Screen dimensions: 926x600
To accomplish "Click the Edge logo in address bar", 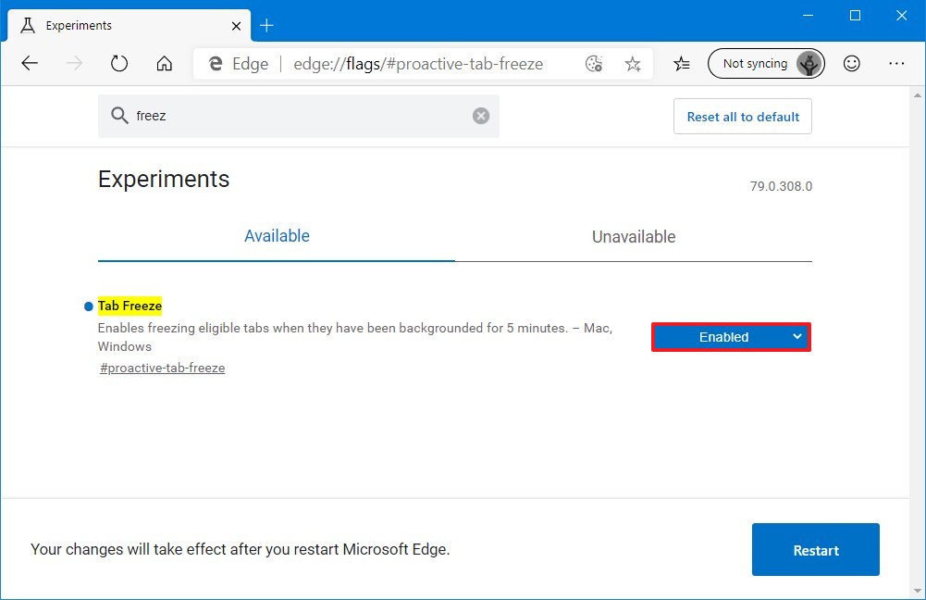I will [x=216, y=63].
